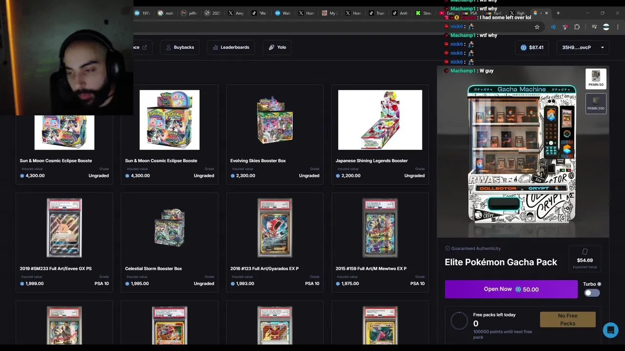625x351 pixels.
Task: Open a new browser tab
Action: click(x=558, y=13)
